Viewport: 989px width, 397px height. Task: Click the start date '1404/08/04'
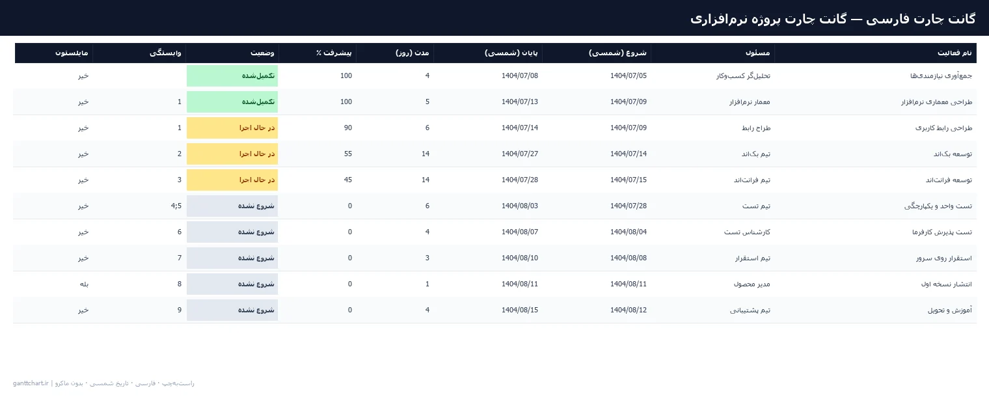[629, 232]
